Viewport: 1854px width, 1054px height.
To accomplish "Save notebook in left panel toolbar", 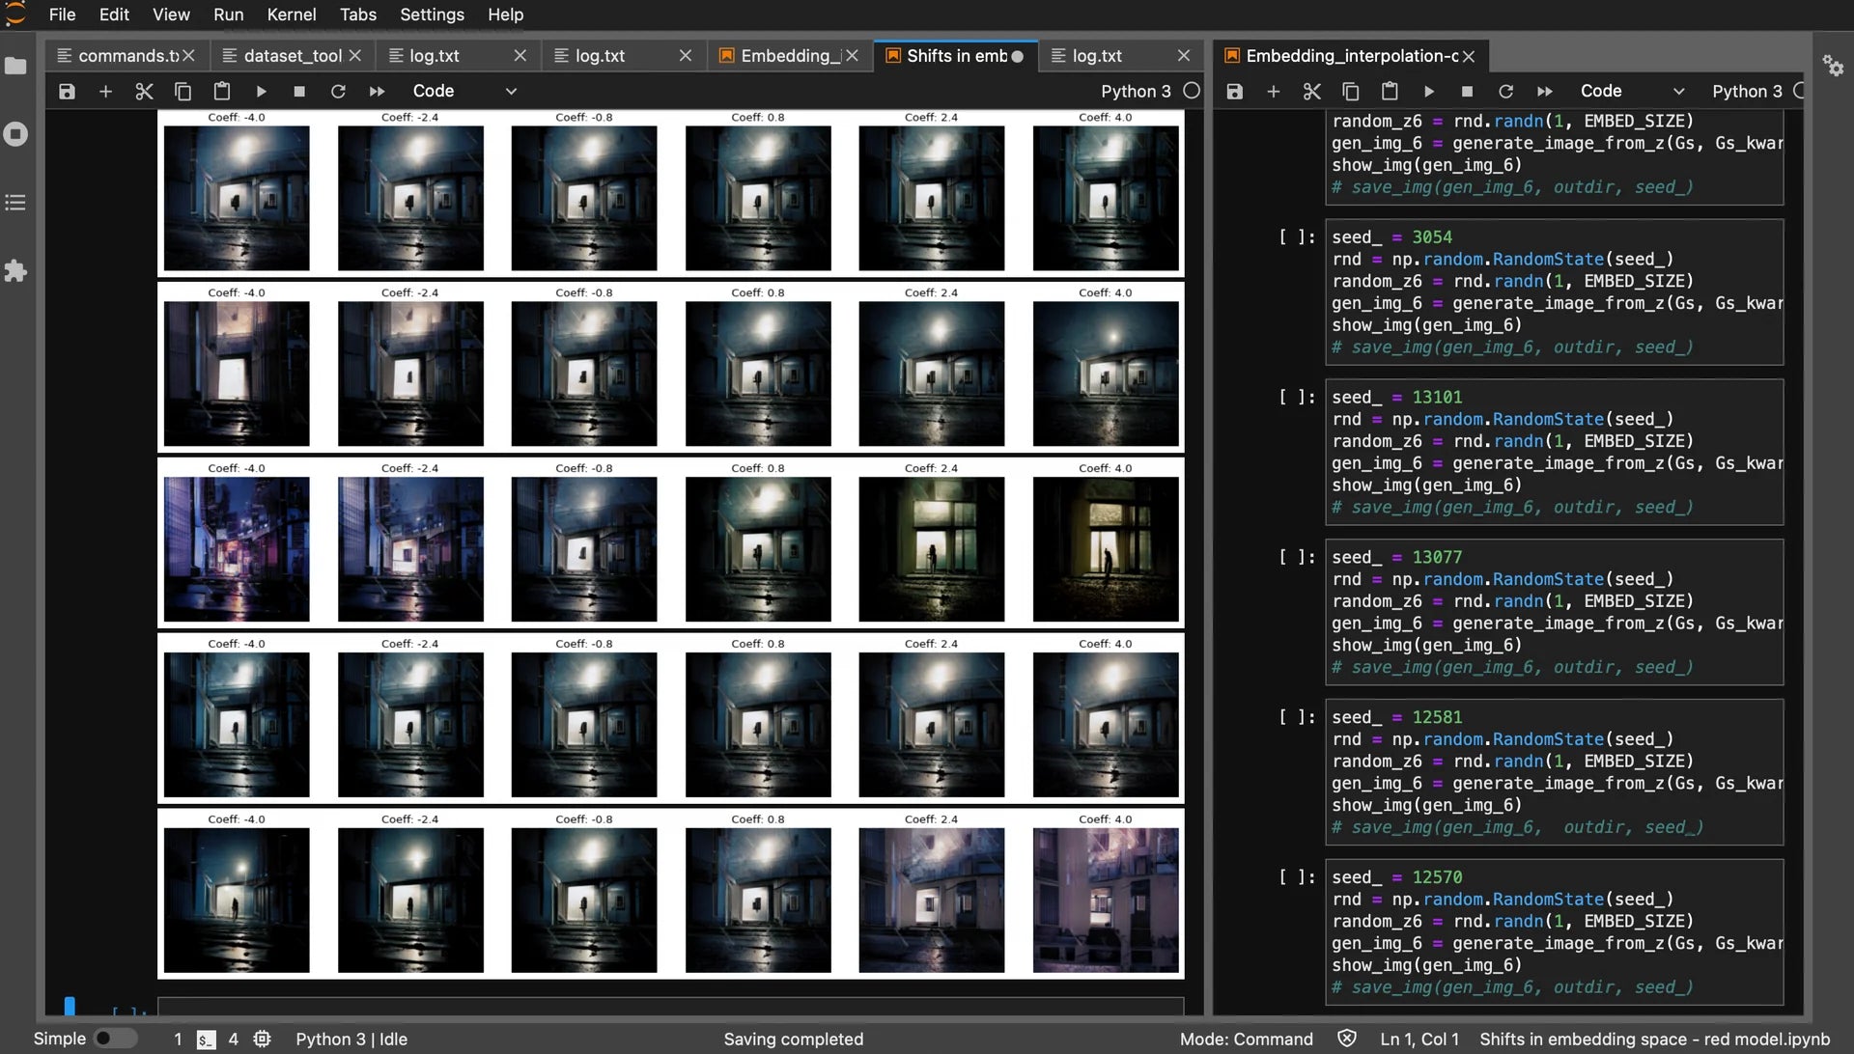I will click(67, 91).
